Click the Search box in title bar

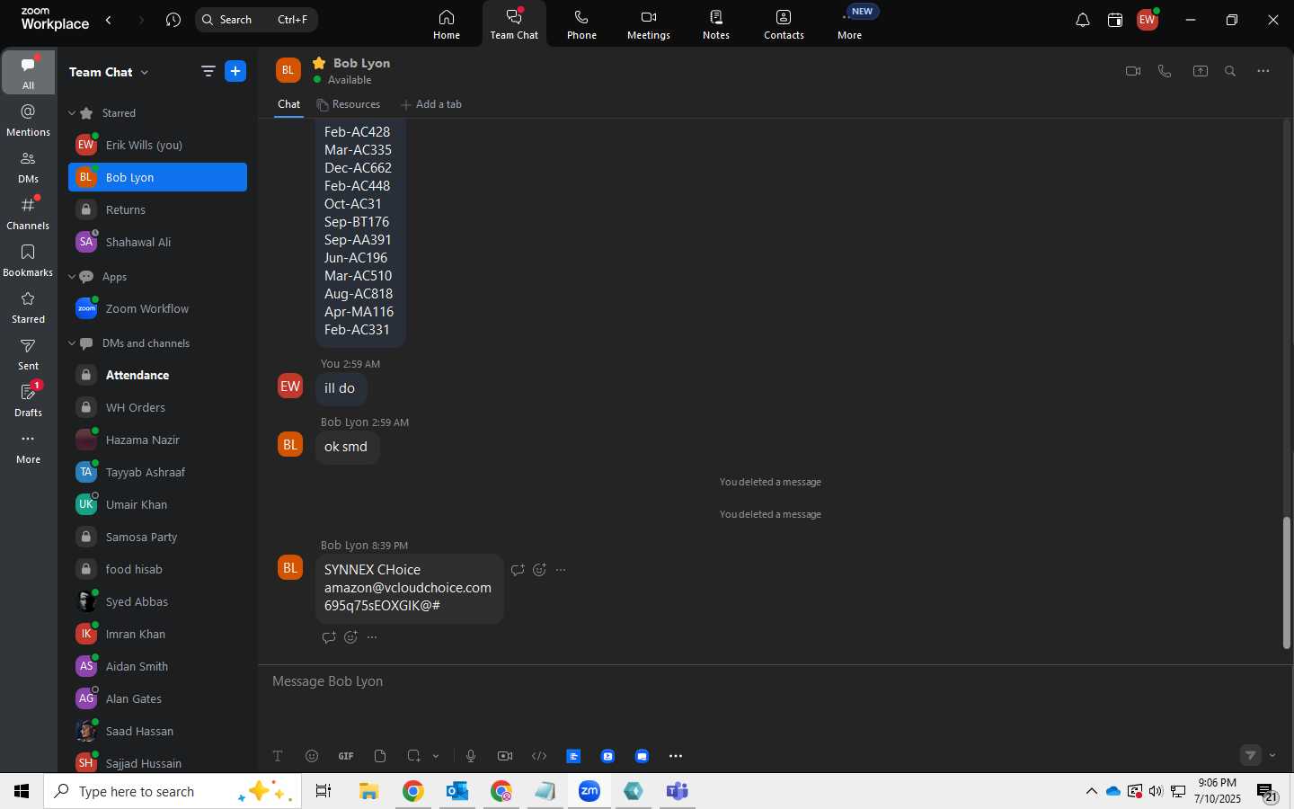256,20
